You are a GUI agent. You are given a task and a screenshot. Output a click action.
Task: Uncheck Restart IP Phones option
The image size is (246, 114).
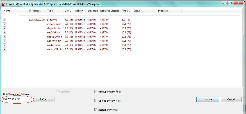(x=96, y=110)
